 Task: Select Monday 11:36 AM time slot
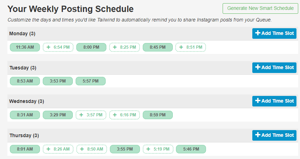25,47
